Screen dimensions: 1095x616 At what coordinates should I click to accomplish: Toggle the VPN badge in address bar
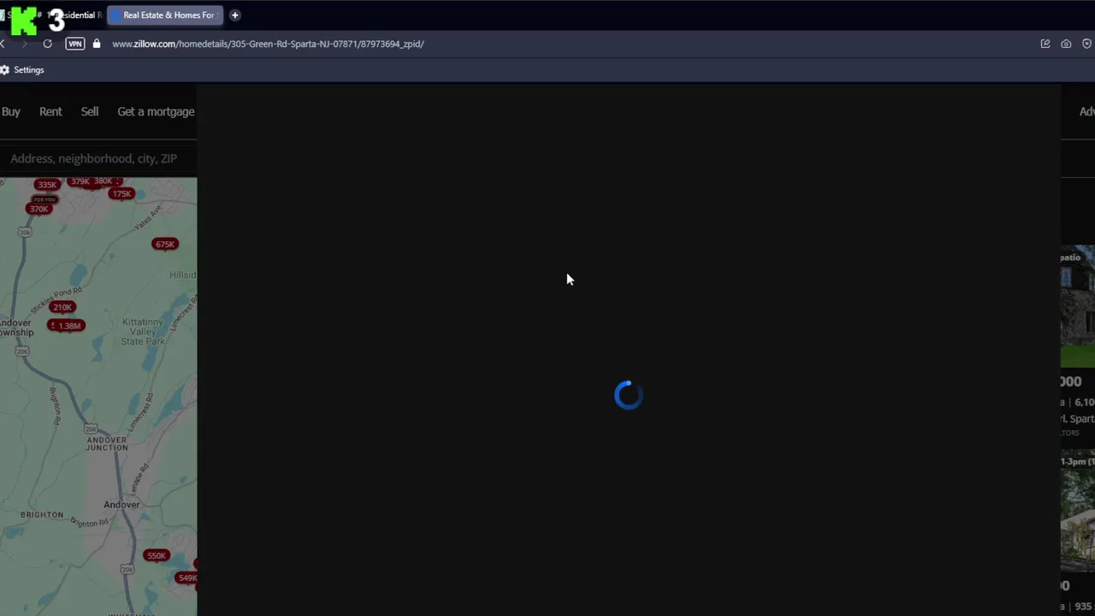pos(75,44)
